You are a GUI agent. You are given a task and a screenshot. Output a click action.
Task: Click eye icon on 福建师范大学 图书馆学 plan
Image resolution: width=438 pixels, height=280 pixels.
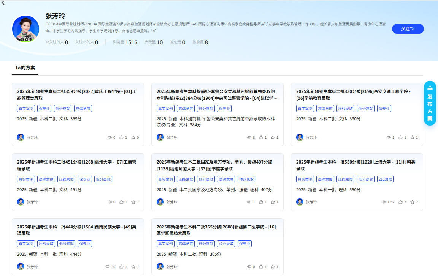[249, 202]
